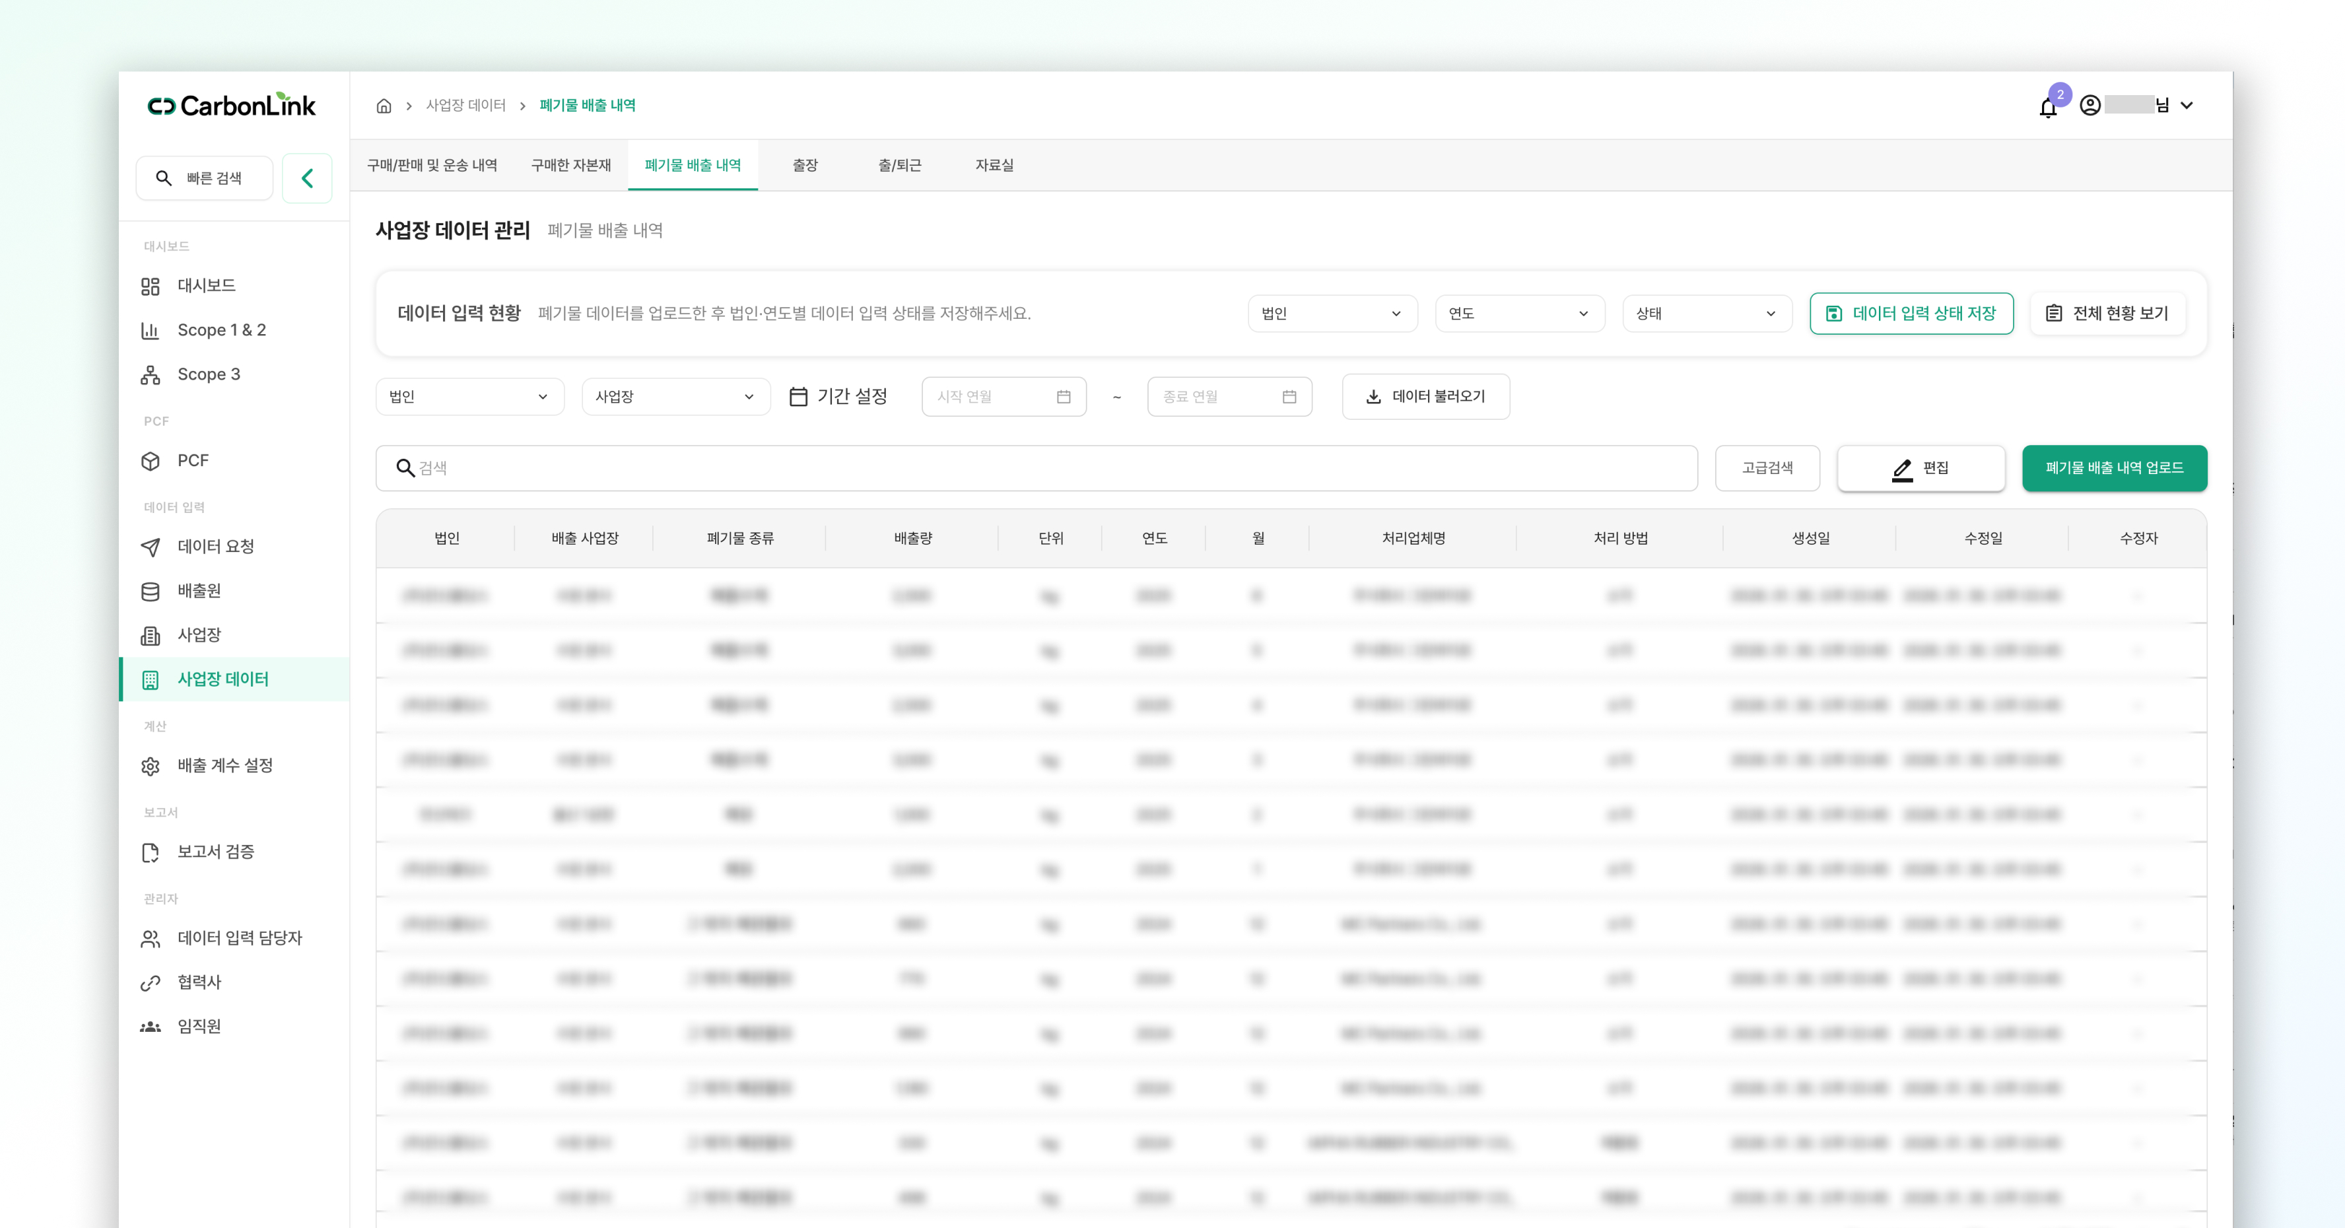Expand the user account menu chevron
The image size is (2345, 1228).
pyautogui.click(x=2187, y=106)
